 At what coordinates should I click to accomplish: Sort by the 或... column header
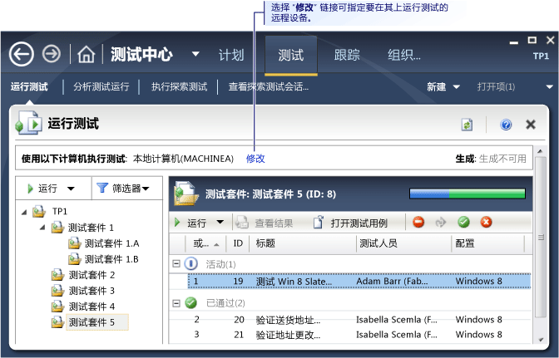tap(205, 243)
